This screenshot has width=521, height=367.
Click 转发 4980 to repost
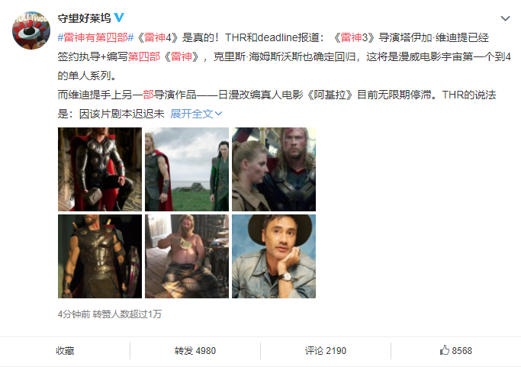point(195,351)
